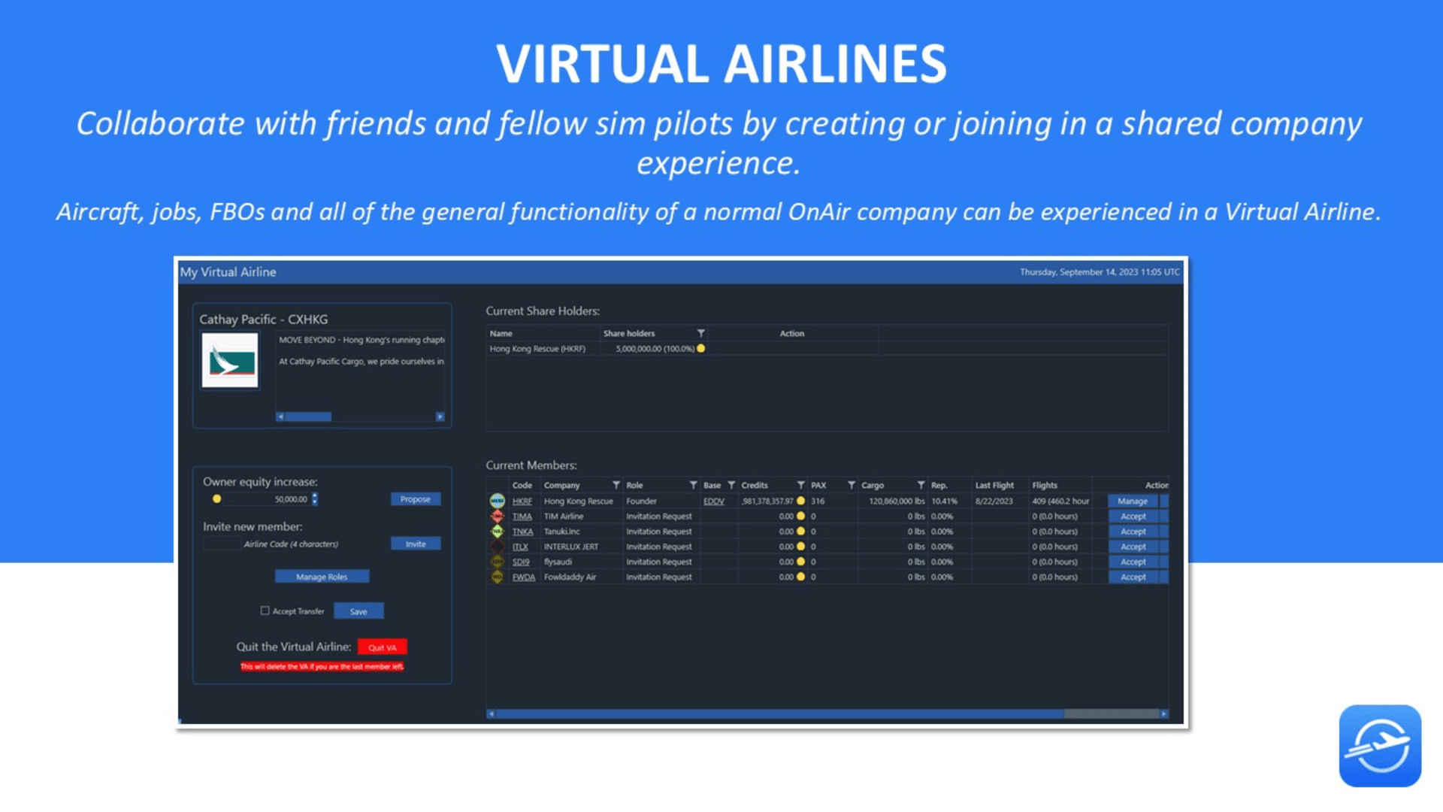1443x812 pixels.
Task: Click the Tanuki.Inc green diamond logo
Action: 497,532
